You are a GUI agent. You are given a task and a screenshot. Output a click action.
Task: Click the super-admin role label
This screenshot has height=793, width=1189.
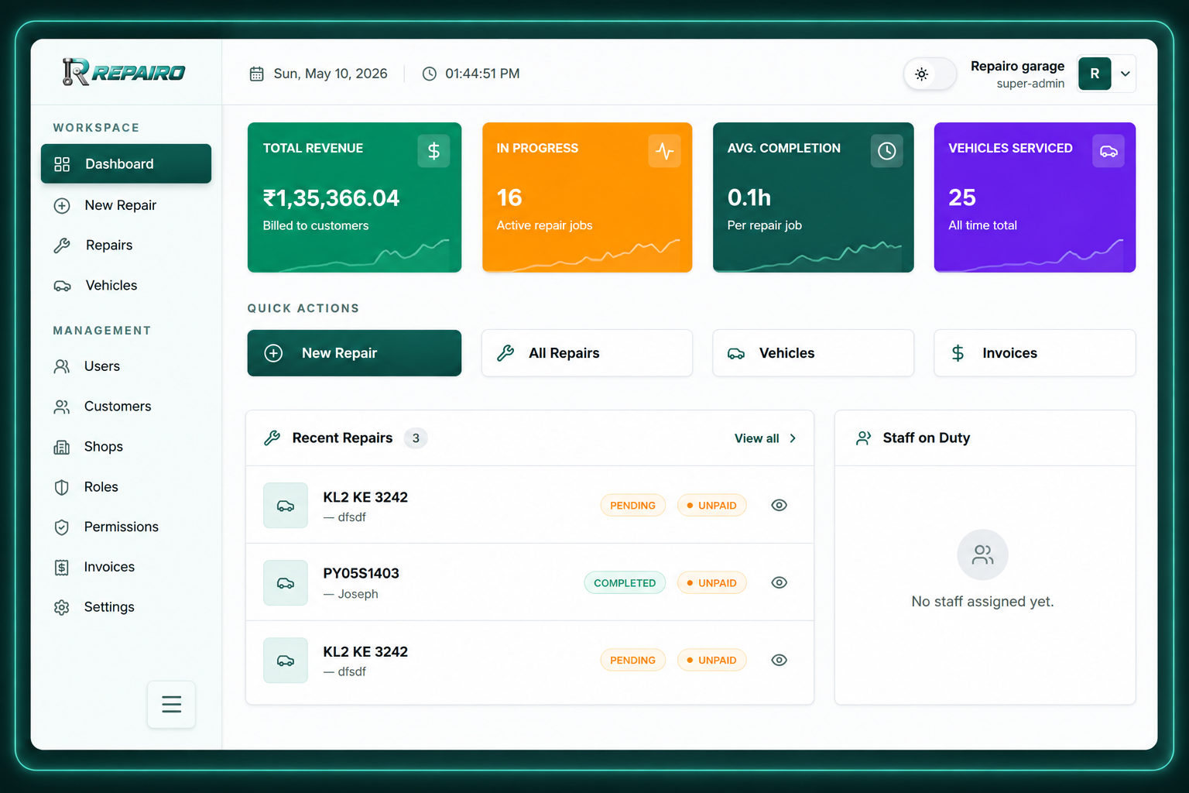1030,84
